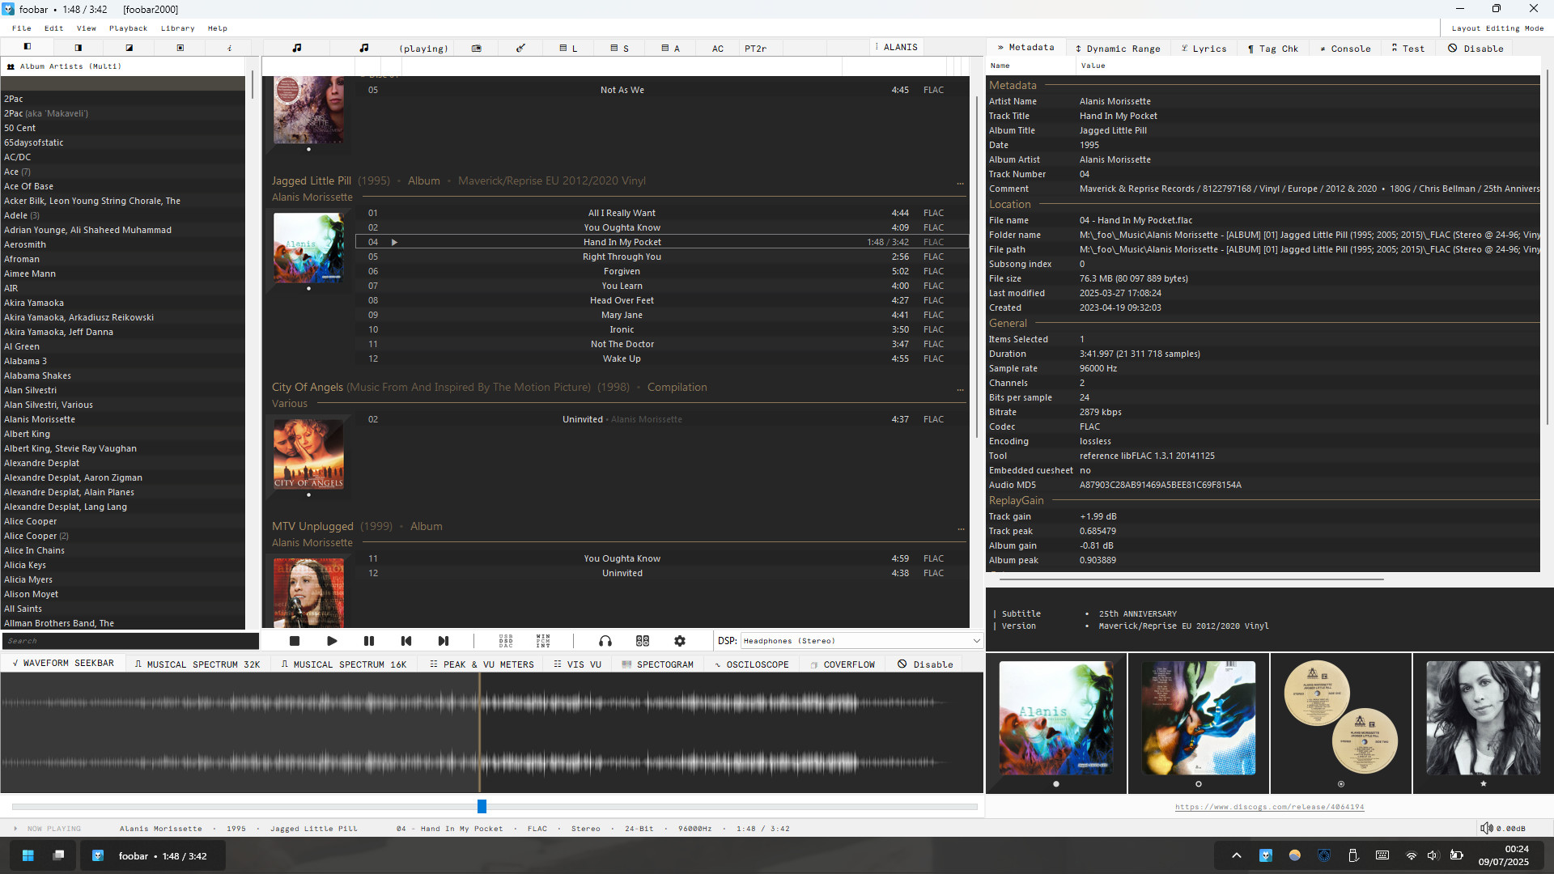Open the File menu
Screen dimensions: 1554x874
[22, 28]
